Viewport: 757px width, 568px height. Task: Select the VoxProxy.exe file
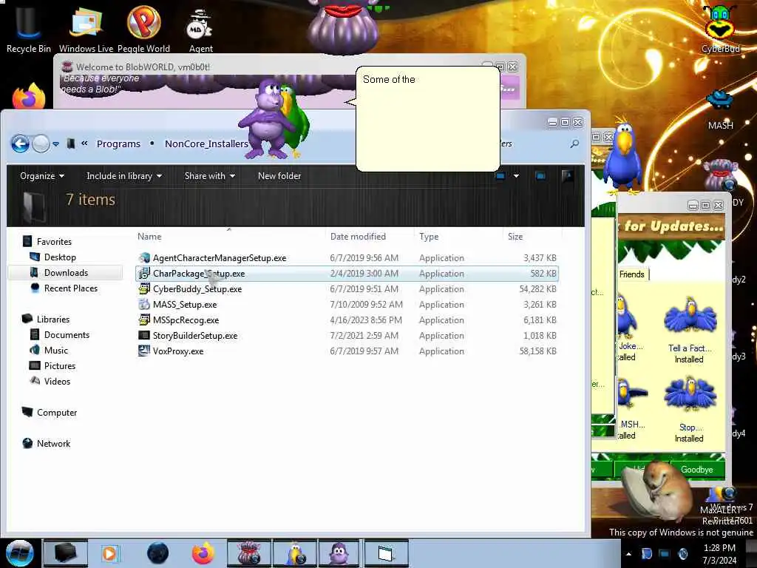tap(347, 351)
